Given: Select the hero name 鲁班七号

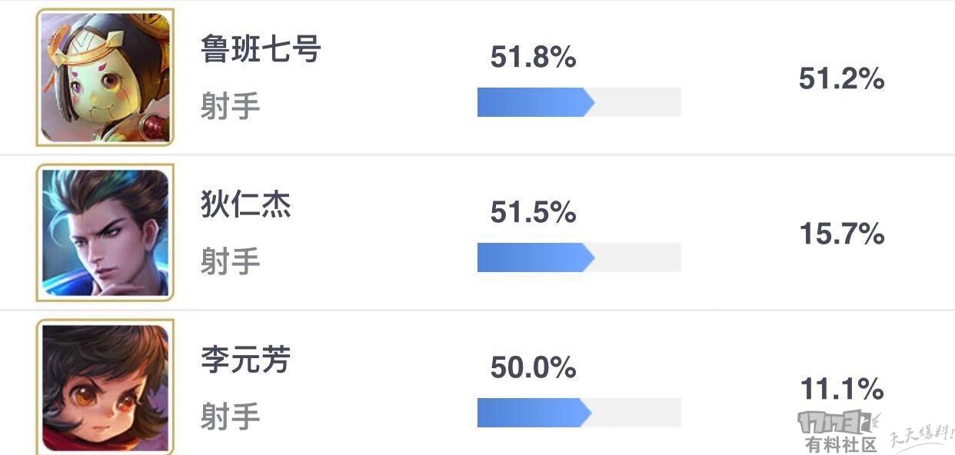Looking at the screenshot, I should (260, 49).
